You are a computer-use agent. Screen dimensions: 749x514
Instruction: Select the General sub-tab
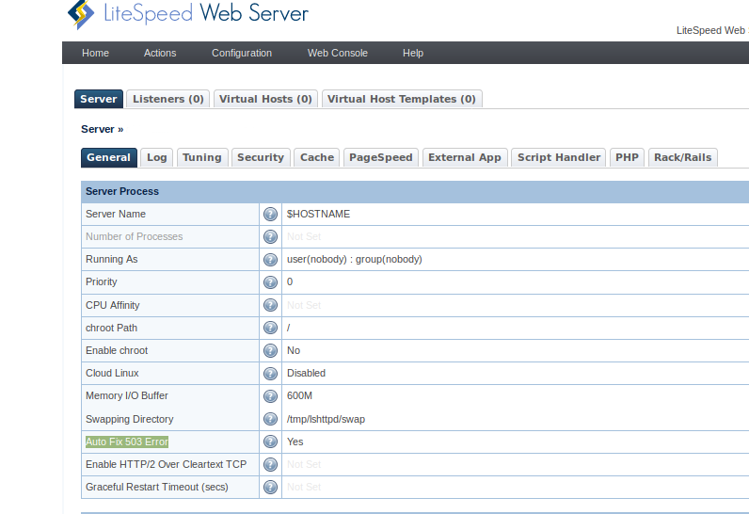coord(109,157)
